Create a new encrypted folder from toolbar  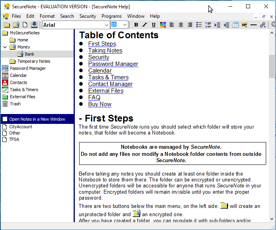pyautogui.click(x=16, y=25)
